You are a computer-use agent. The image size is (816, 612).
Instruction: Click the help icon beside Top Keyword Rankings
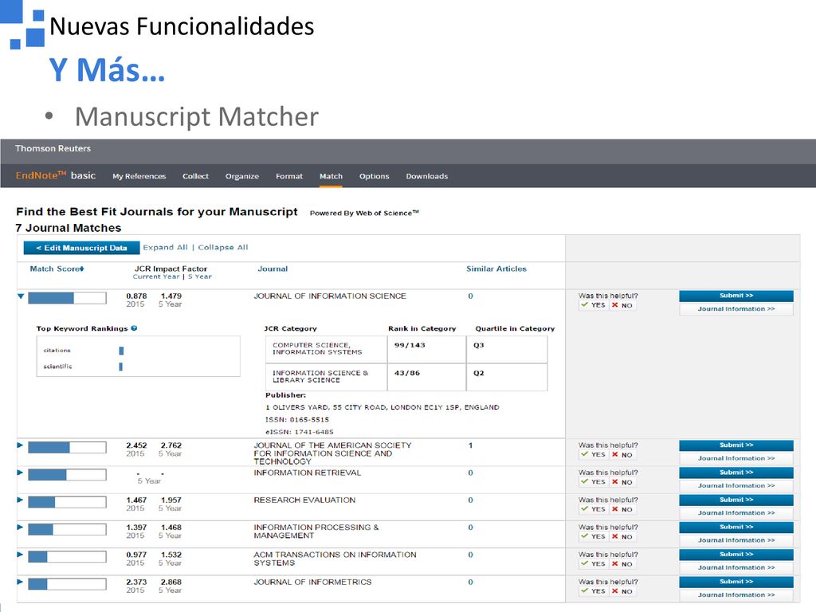click(x=134, y=328)
